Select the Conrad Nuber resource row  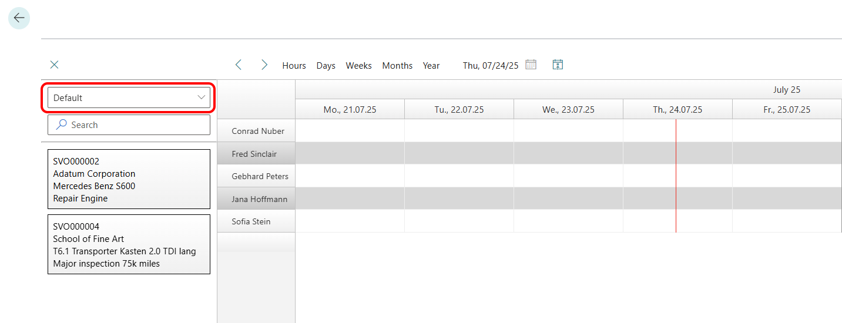[x=258, y=131]
